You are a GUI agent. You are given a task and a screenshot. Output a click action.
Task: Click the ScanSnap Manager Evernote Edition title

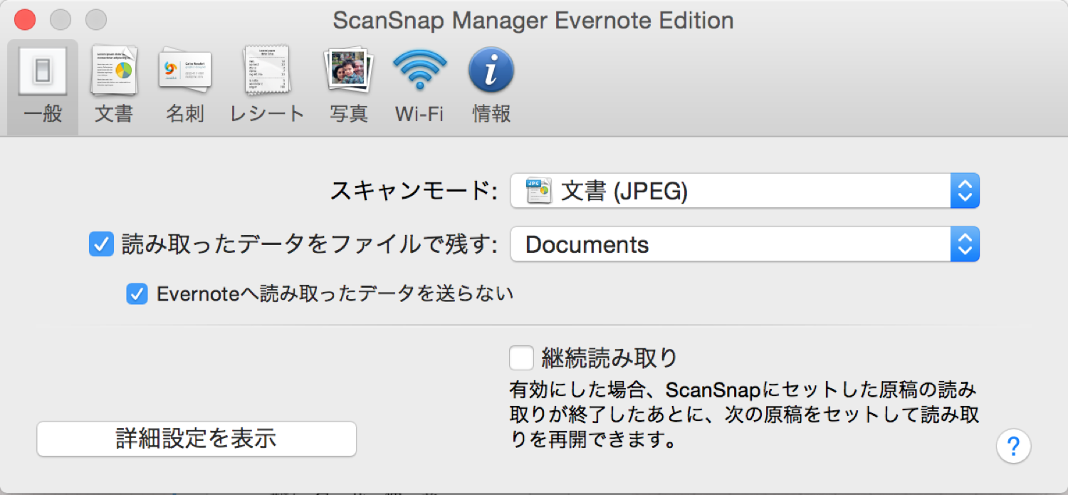click(x=533, y=20)
